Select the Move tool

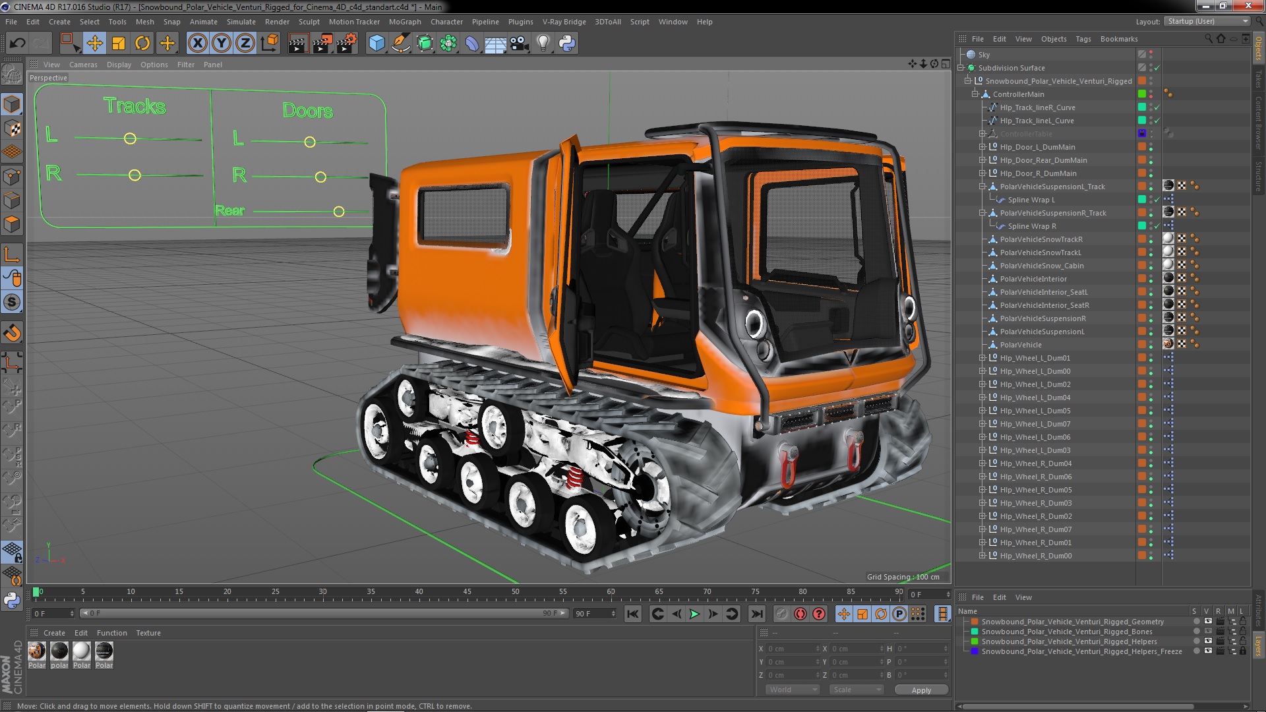(94, 44)
